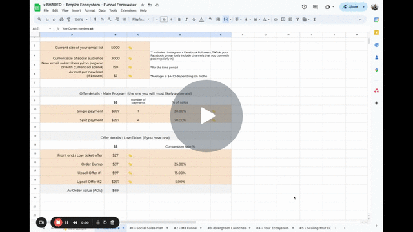Image resolution: width=413 pixels, height=232 pixels.
Task: Click the Google Sheets home logo
Action: point(37,7)
